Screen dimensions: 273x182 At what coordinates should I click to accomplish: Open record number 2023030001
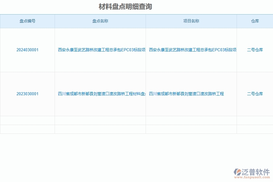coord(27,93)
